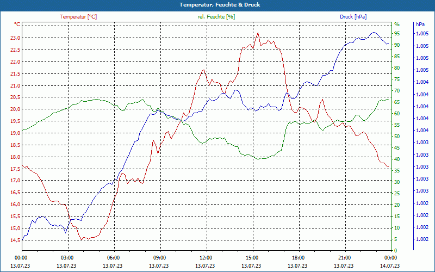Click the '06:00' time axis label
This screenshot has height=272, width=435.
pyautogui.click(x=113, y=258)
